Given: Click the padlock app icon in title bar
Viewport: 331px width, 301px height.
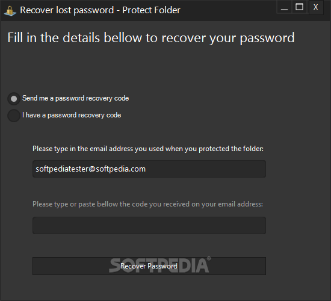Looking at the screenshot, I should [10, 11].
